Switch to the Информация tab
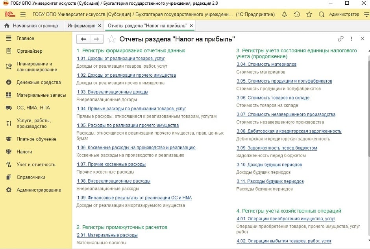This screenshot has width=370, height=249. tap(81, 26)
